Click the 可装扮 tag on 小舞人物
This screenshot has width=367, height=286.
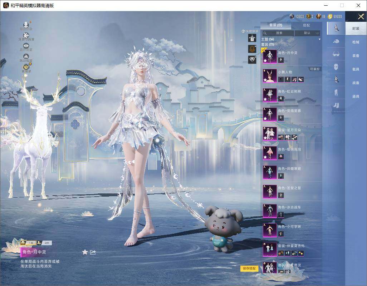pos(314,69)
